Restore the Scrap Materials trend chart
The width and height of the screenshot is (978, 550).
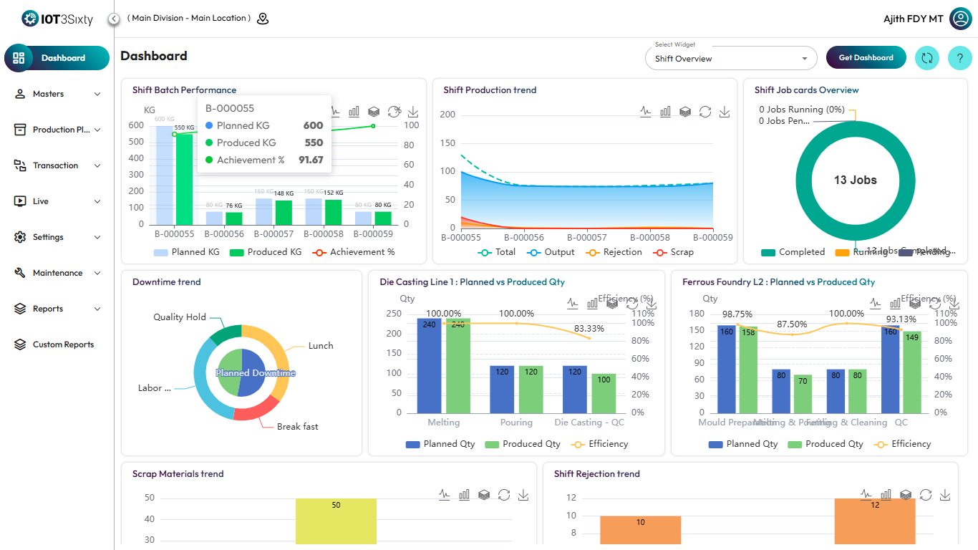[x=504, y=495]
